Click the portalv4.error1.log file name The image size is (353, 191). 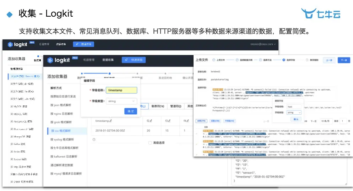pyautogui.click(x=219, y=80)
